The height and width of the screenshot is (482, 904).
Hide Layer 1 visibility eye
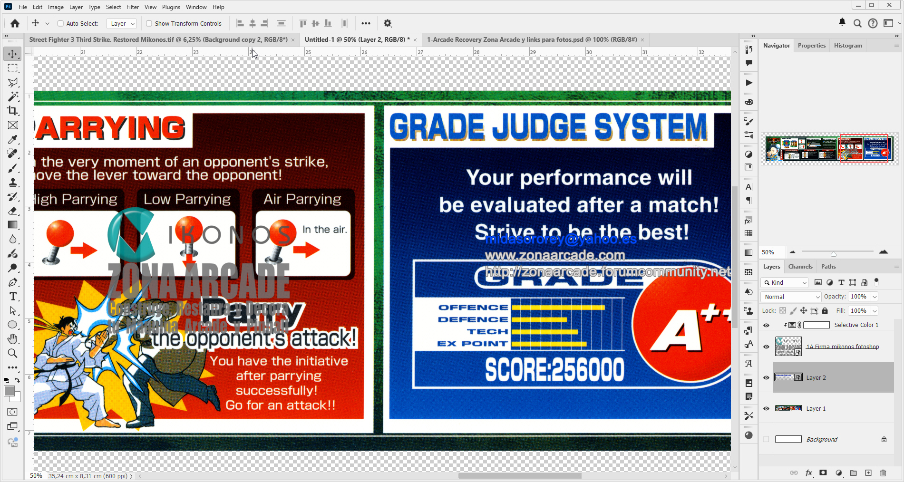click(x=766, y=408)
